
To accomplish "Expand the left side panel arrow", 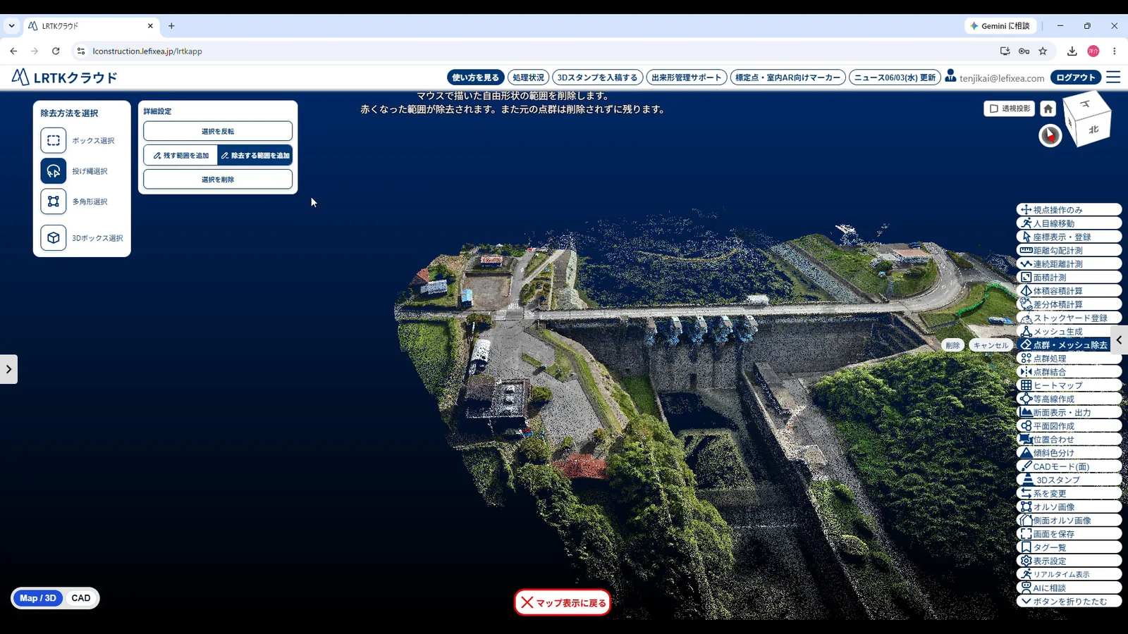I will pyautogui.click(x=8, y=369).
